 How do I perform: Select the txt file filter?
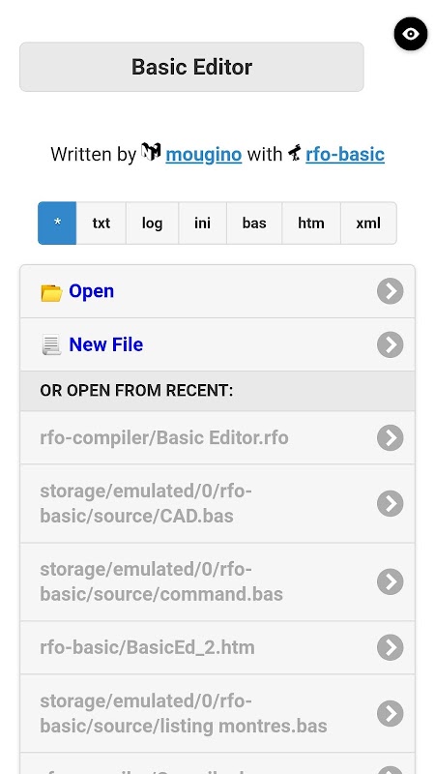pyautogui.click(x=101, y=223)
